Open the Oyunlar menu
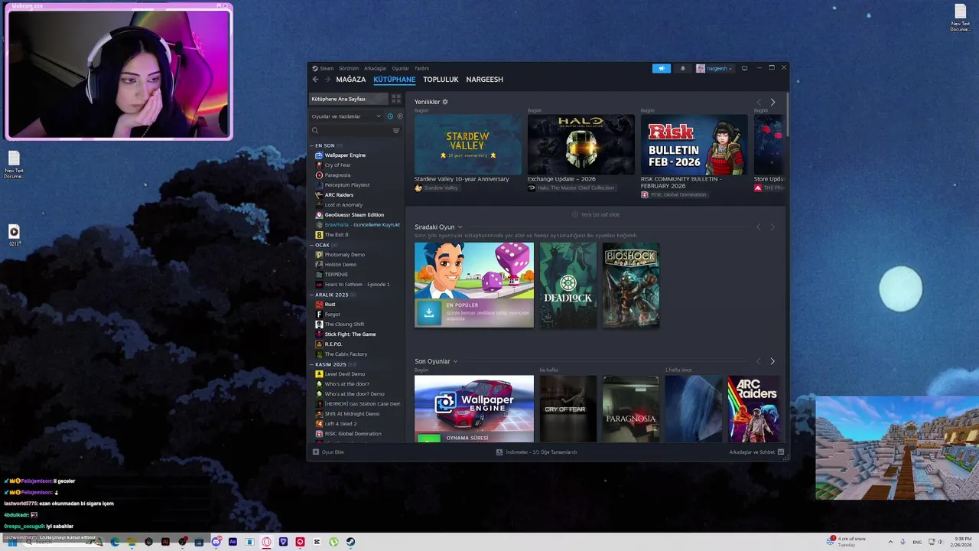The image size is (979, 551). click(x=401, y=68)
